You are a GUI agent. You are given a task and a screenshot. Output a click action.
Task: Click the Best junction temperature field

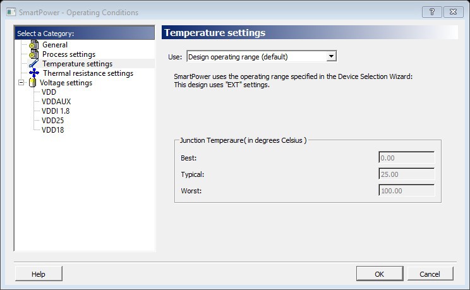(406, 157)
